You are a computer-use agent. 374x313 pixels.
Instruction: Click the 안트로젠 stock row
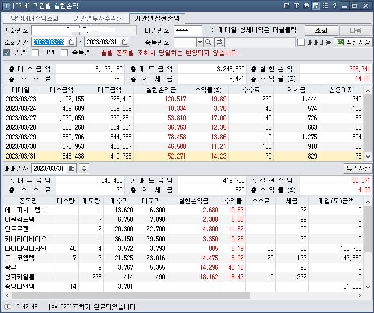183,229
